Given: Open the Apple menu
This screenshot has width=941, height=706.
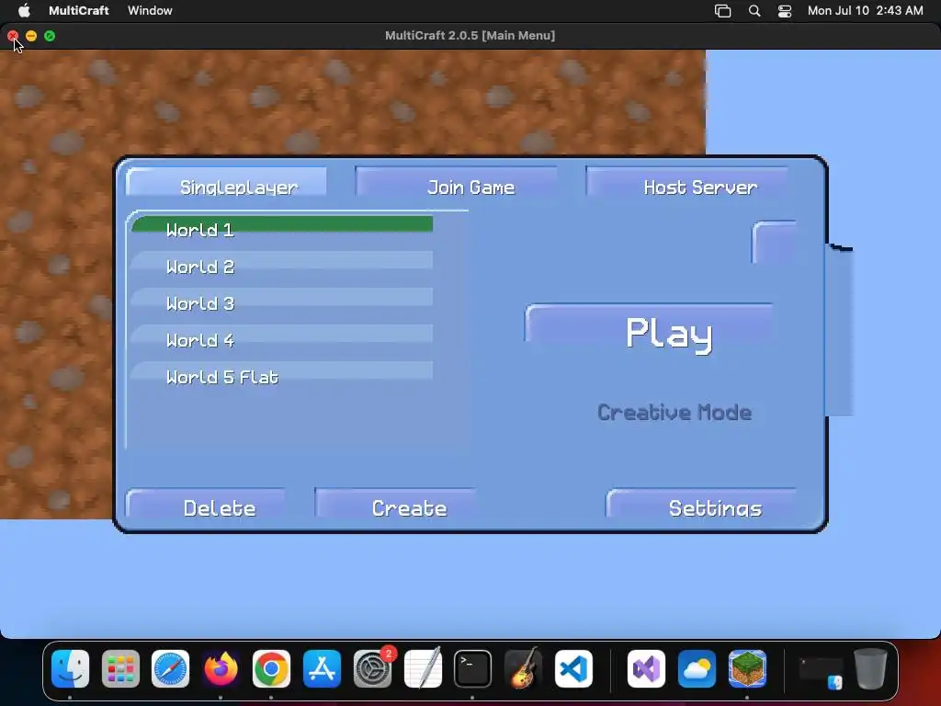Looking at the screenshot, I should (24, 10).
